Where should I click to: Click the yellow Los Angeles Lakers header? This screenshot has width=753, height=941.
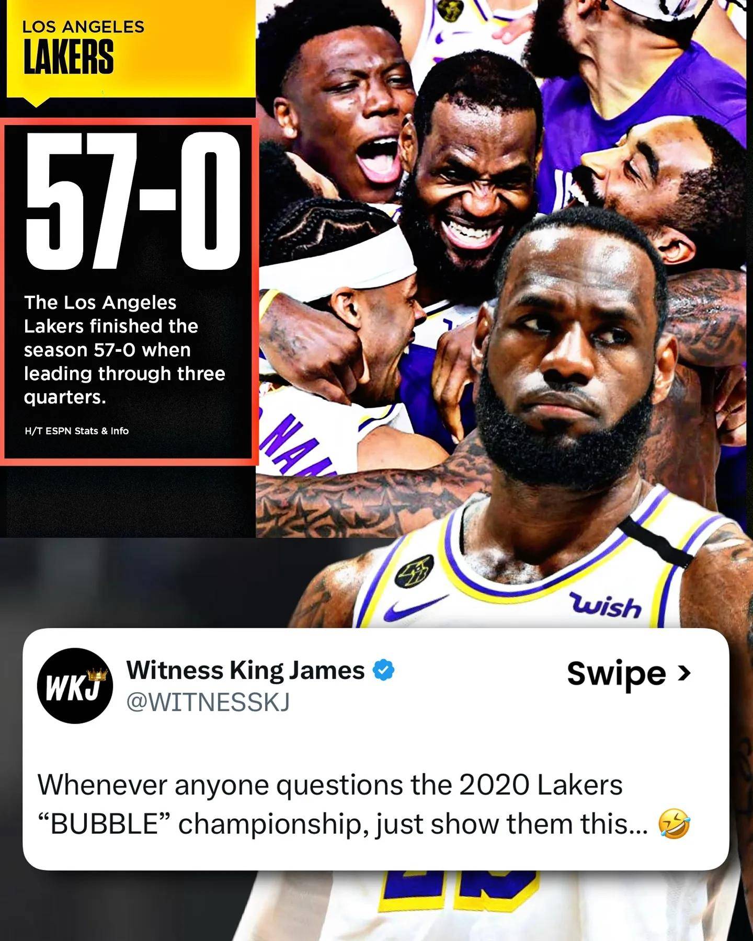click(x=131, y=49)
